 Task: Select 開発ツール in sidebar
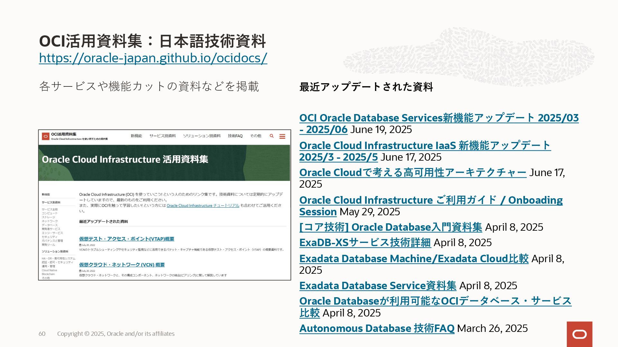pos(48,245)
